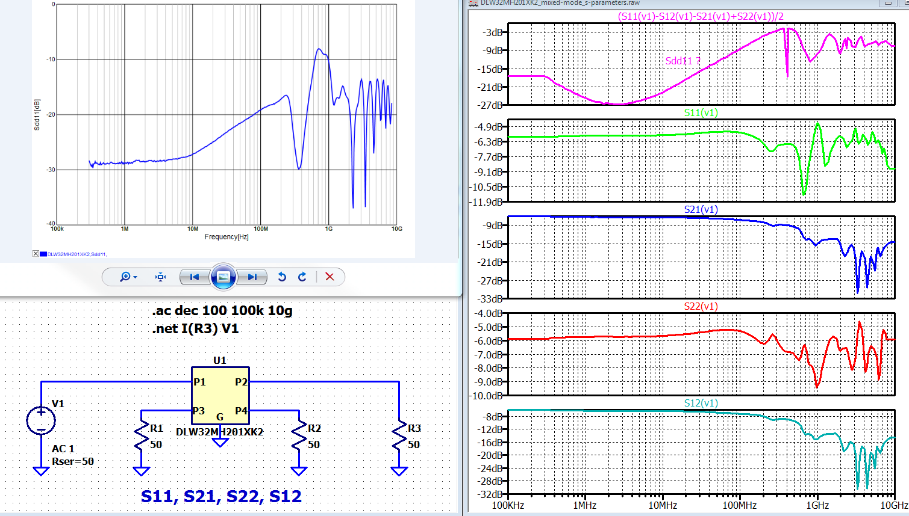This screenshot has width=909, height=516.
Task: Select the blue S21(v1) trace label
Action: tap(701, 209)
